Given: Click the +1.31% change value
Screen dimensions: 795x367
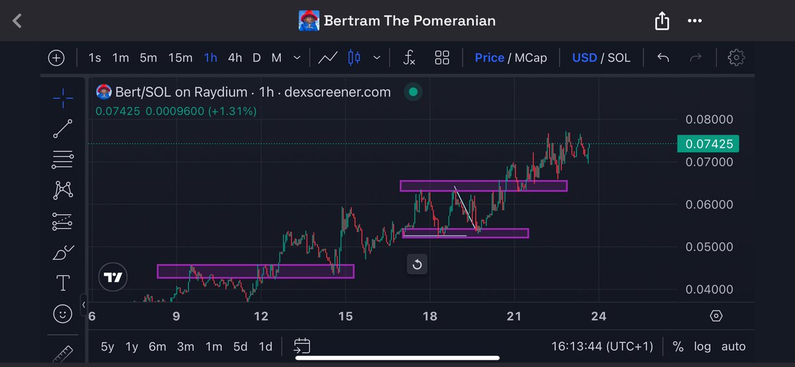Looking at the screenshot, I should click(x=232, y=112).
